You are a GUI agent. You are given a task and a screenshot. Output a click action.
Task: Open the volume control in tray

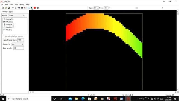158,99
